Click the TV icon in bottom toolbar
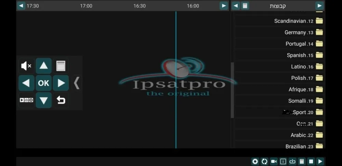342x166 pixels. tap(292, 162)
